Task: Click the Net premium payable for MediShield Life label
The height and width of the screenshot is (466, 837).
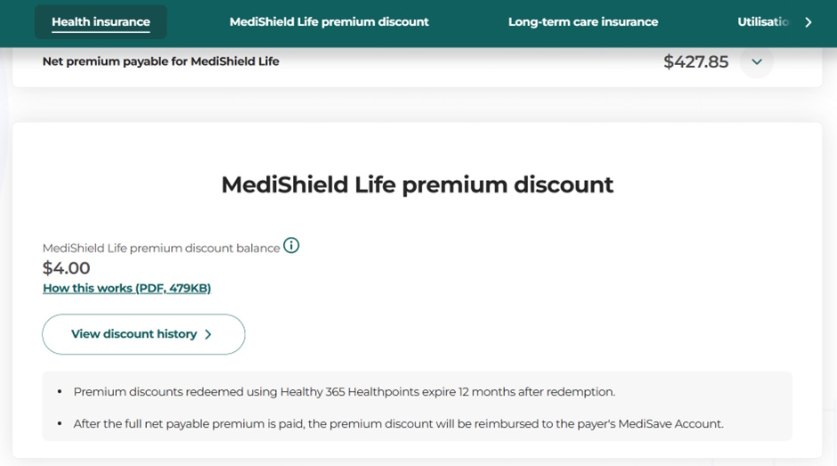Action: tap(160, 61)
